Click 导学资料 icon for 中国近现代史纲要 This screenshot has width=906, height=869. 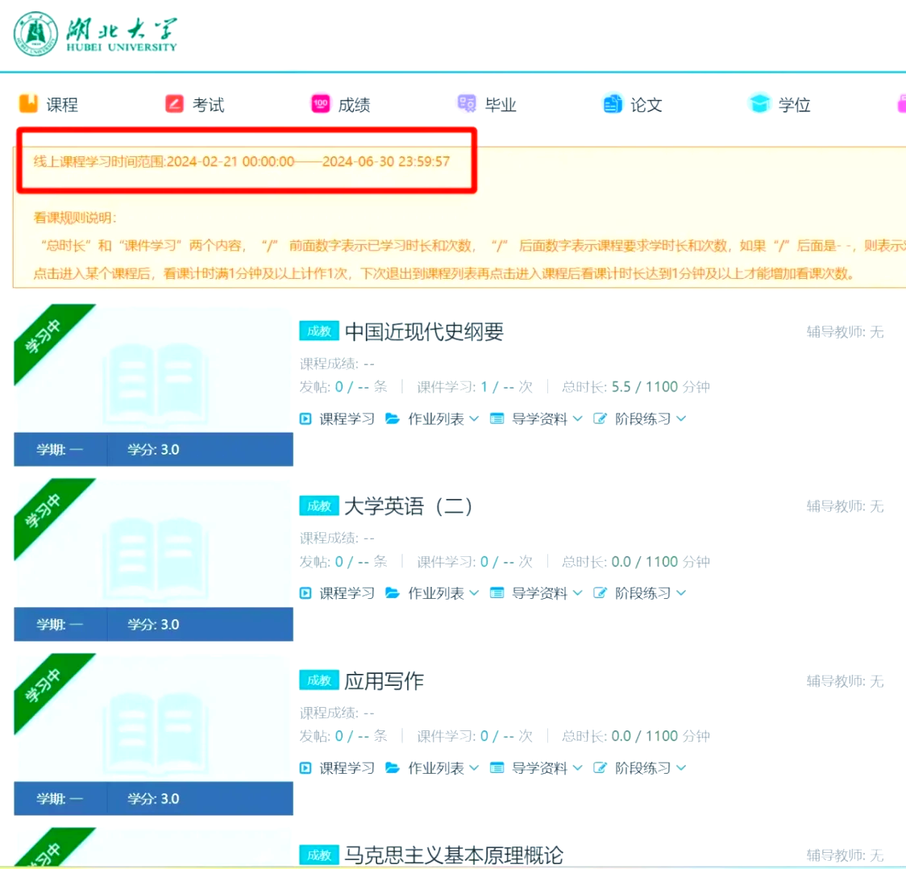[497, 419]
